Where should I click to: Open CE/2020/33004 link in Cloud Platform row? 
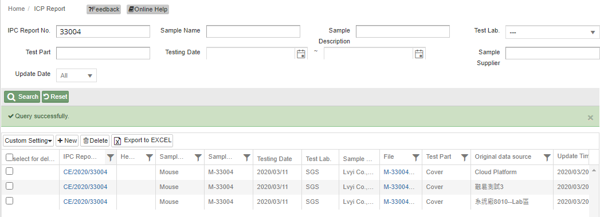pyautogui.click(x=85, y=172)
